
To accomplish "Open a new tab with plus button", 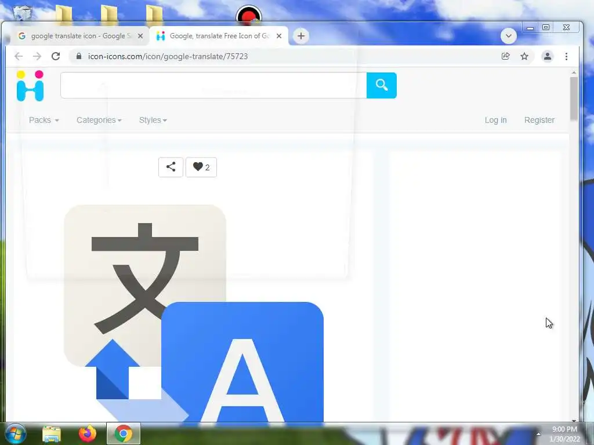I will (301, 36).
